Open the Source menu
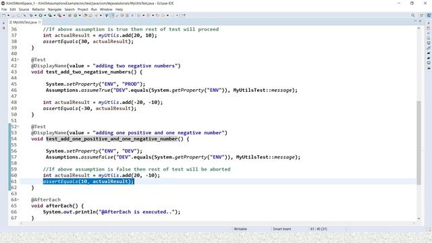Viewport: 432px width, 243px height. click(24, 9)
